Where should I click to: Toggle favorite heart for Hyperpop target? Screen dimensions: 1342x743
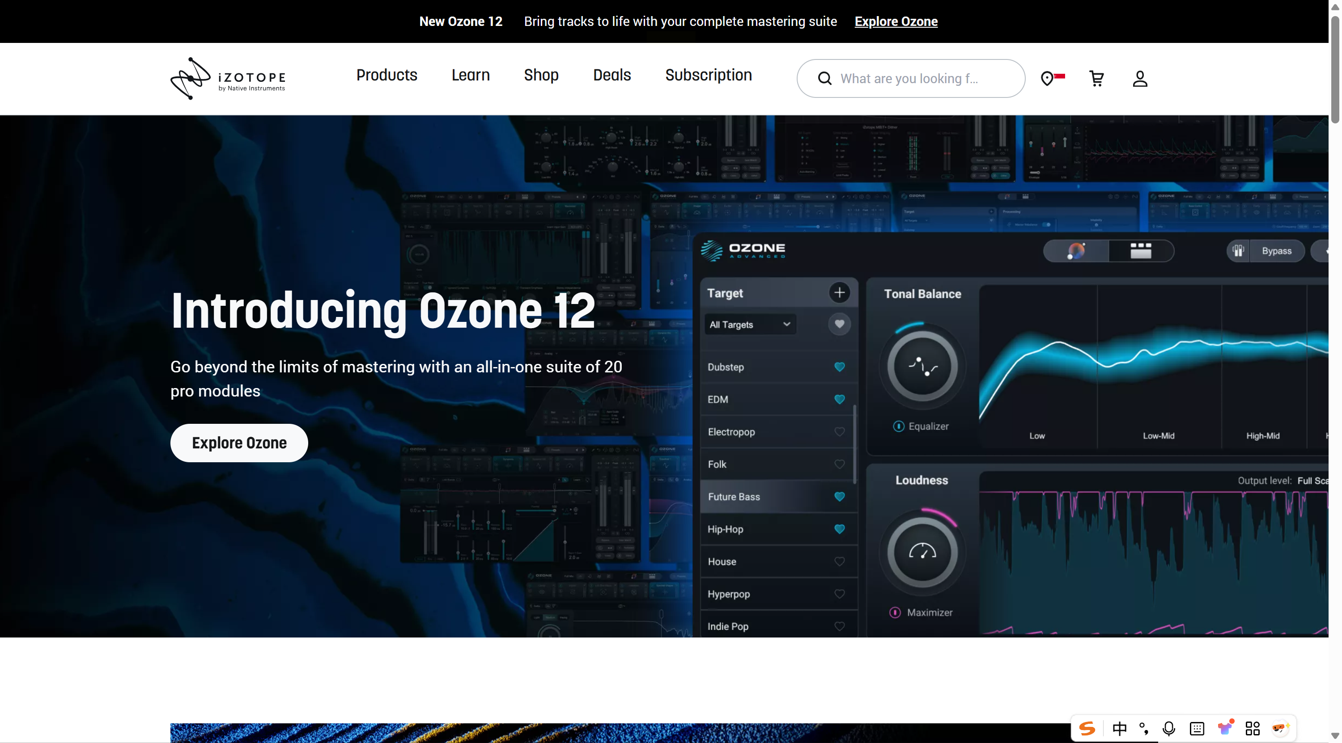[839, 594]
